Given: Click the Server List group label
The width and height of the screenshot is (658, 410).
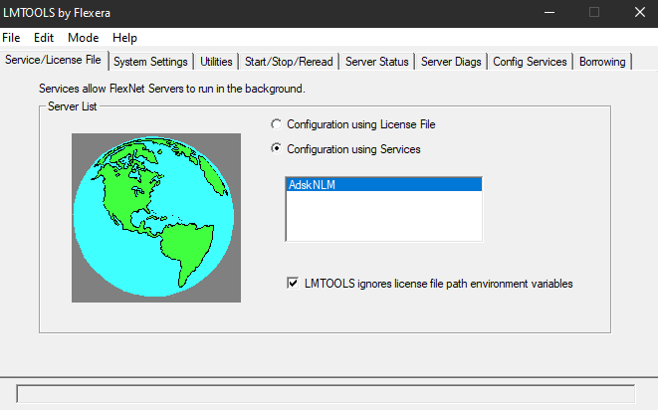Looking at the screenshot, I should 73,106.
